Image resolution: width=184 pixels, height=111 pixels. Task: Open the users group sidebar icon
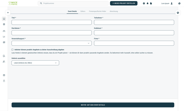[x=4, y=31]
